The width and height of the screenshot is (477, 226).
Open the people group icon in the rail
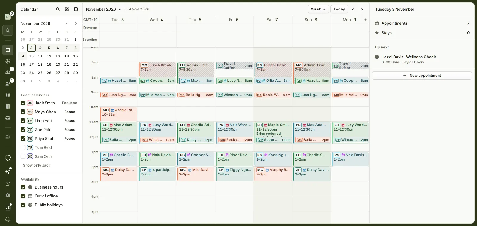(x=8, y=136)
